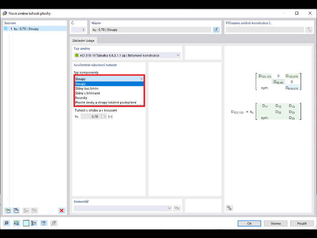Click the select-all checkmarks icon
Viewport: 317px width, 238px height.
coord(26,210)
